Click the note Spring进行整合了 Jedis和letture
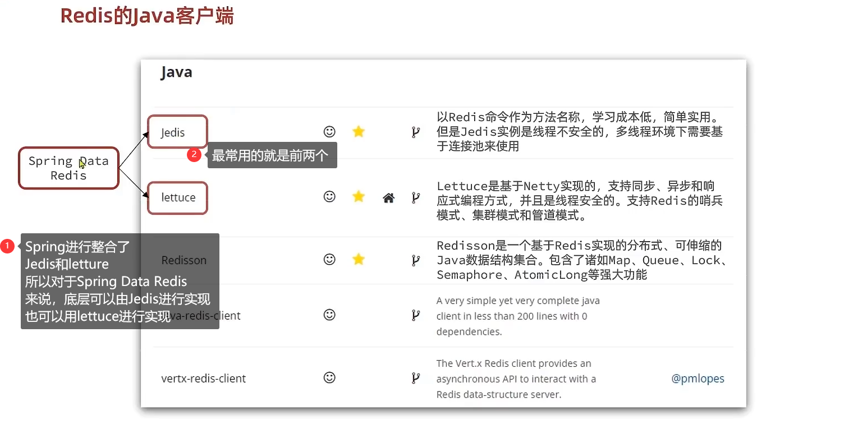 pyautogui.click(x=120, y=281)
